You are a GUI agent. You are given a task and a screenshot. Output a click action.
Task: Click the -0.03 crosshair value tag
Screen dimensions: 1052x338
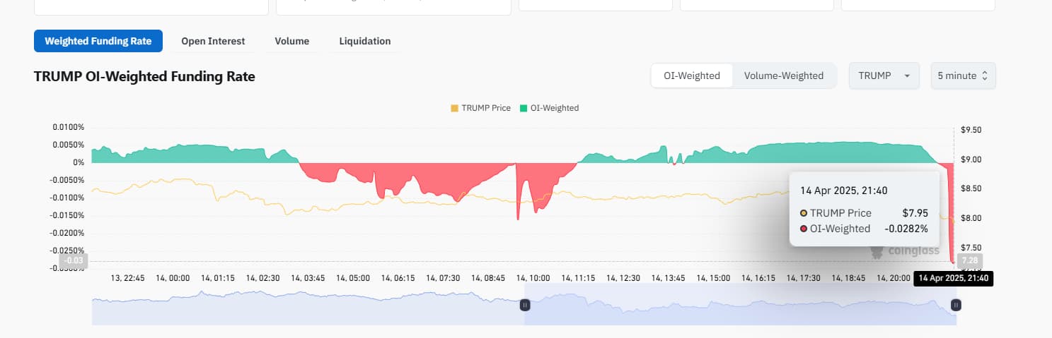pyautogui.click(x=75, y=262)
